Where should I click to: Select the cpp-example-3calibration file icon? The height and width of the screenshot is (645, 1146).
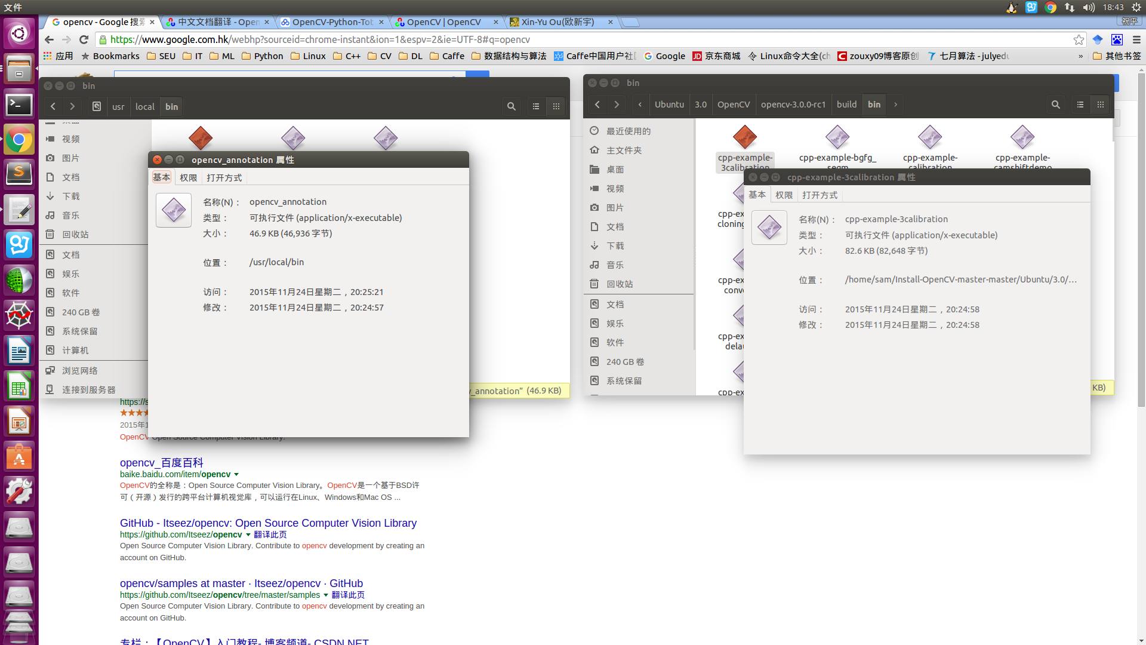[x=745, y=137]
